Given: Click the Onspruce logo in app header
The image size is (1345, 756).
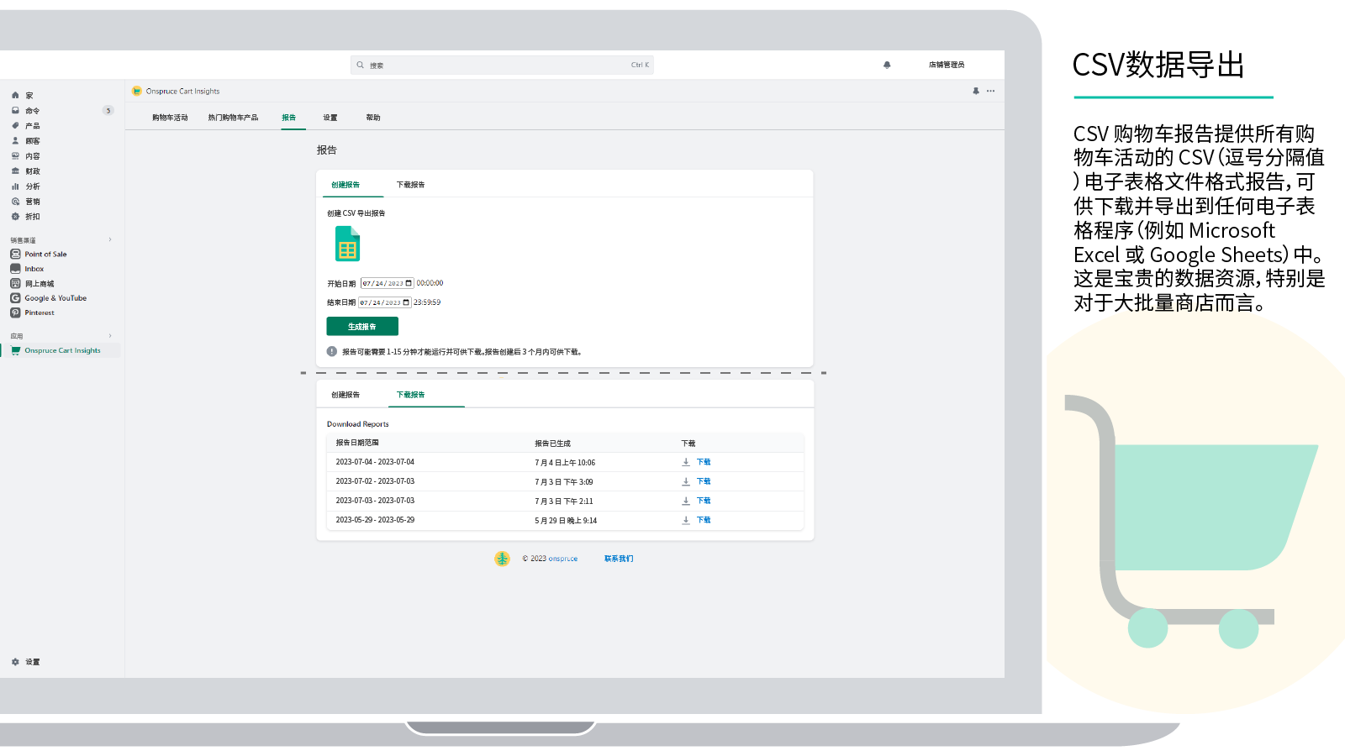Looking at the screenshot, I should pos(137,91).
